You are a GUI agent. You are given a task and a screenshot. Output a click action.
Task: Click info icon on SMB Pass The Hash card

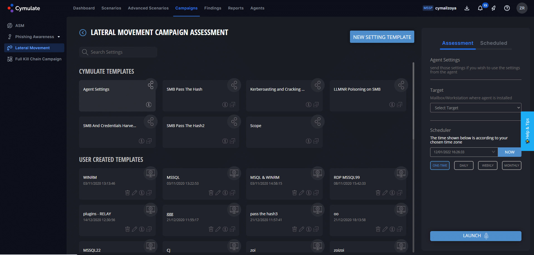coord(225,105)
